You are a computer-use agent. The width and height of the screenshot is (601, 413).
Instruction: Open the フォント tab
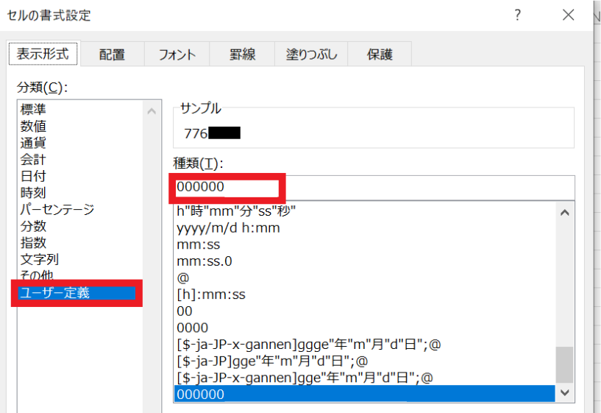point(177,54)
